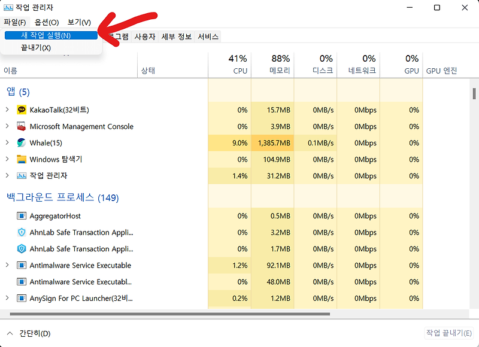Open the 옵션(O) menu
This screenshot has width=479, height=347.
coord(47,22)
